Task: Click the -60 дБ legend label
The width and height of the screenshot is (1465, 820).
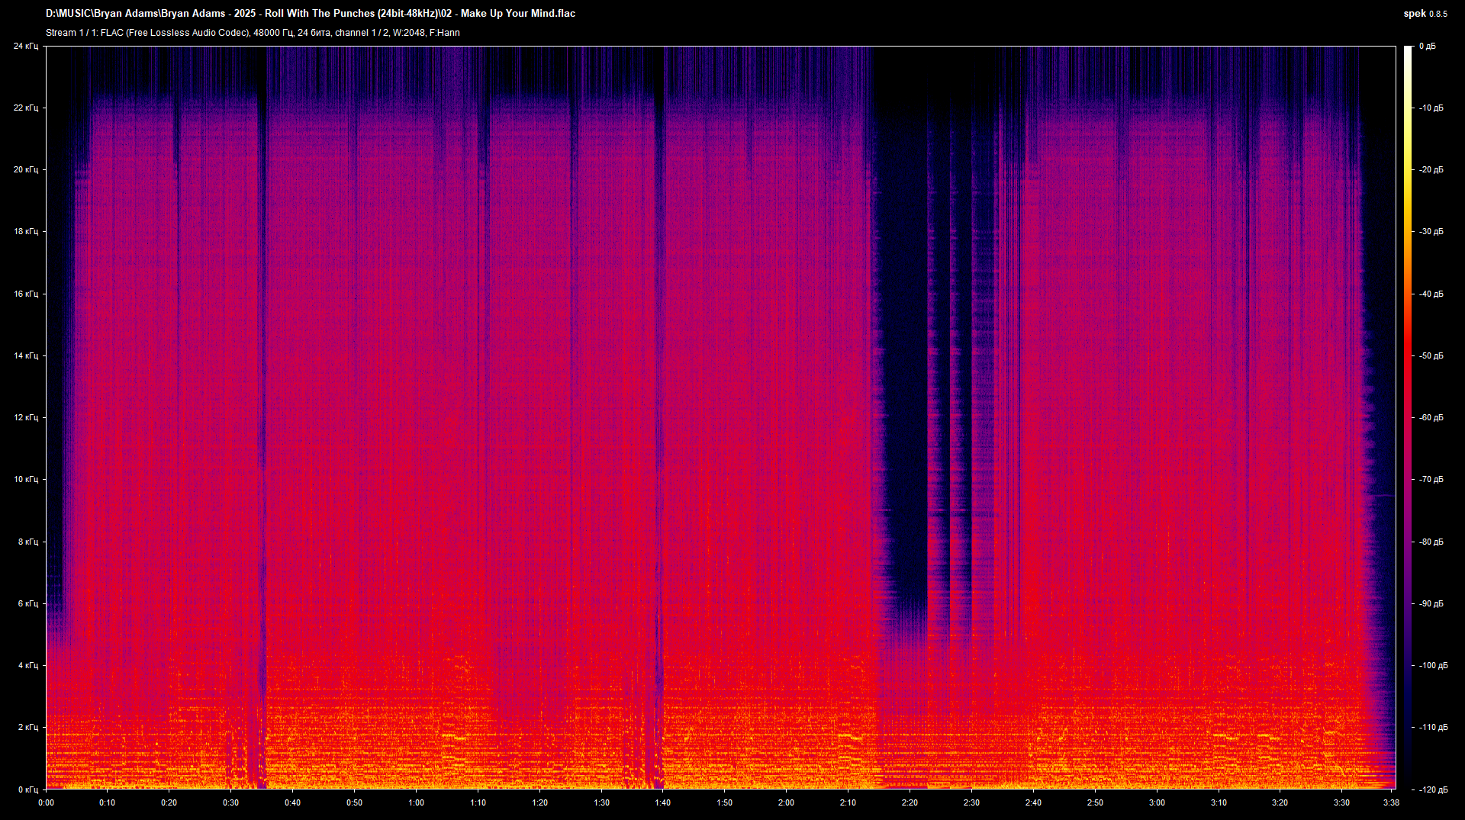Action: (1431, 417)
